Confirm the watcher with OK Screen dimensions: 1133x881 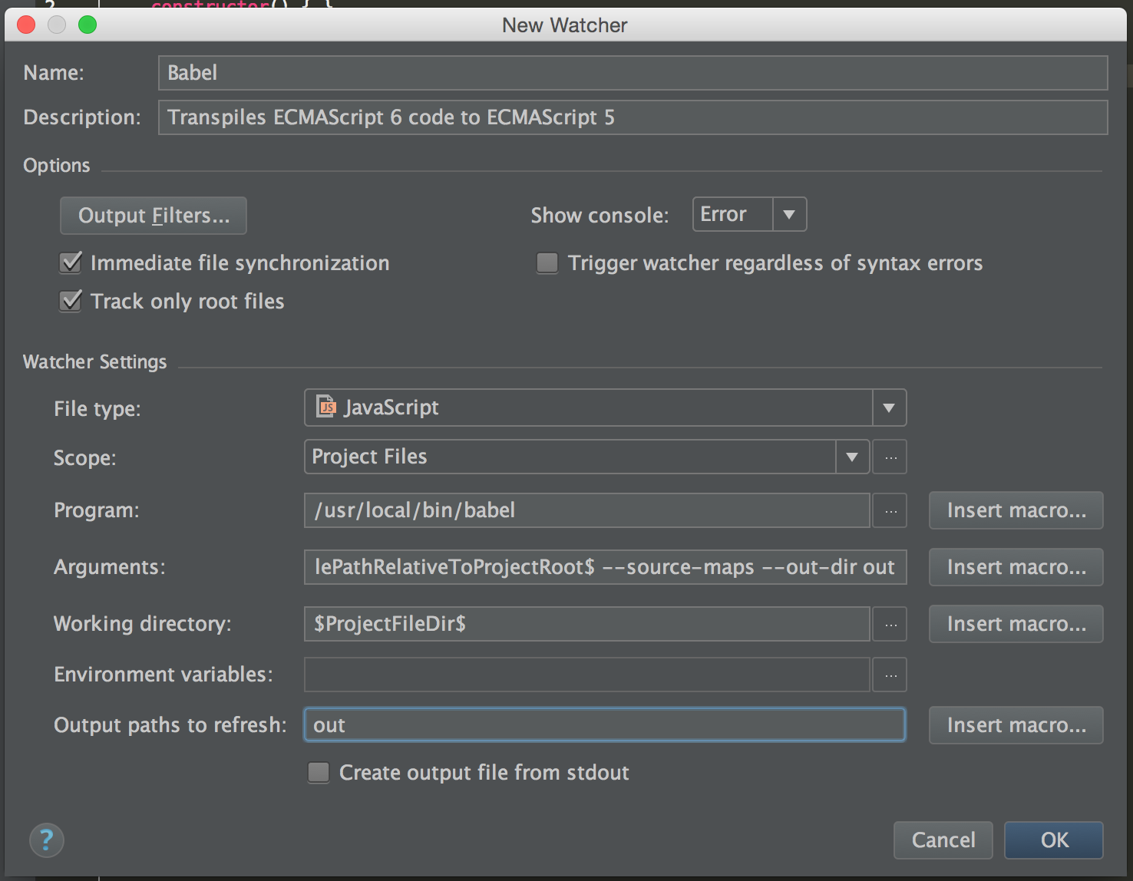point(1054,840)
